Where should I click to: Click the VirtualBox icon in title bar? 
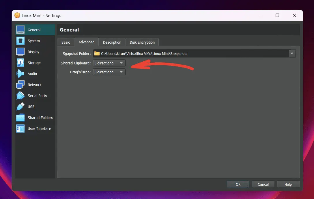pos(17,15)
